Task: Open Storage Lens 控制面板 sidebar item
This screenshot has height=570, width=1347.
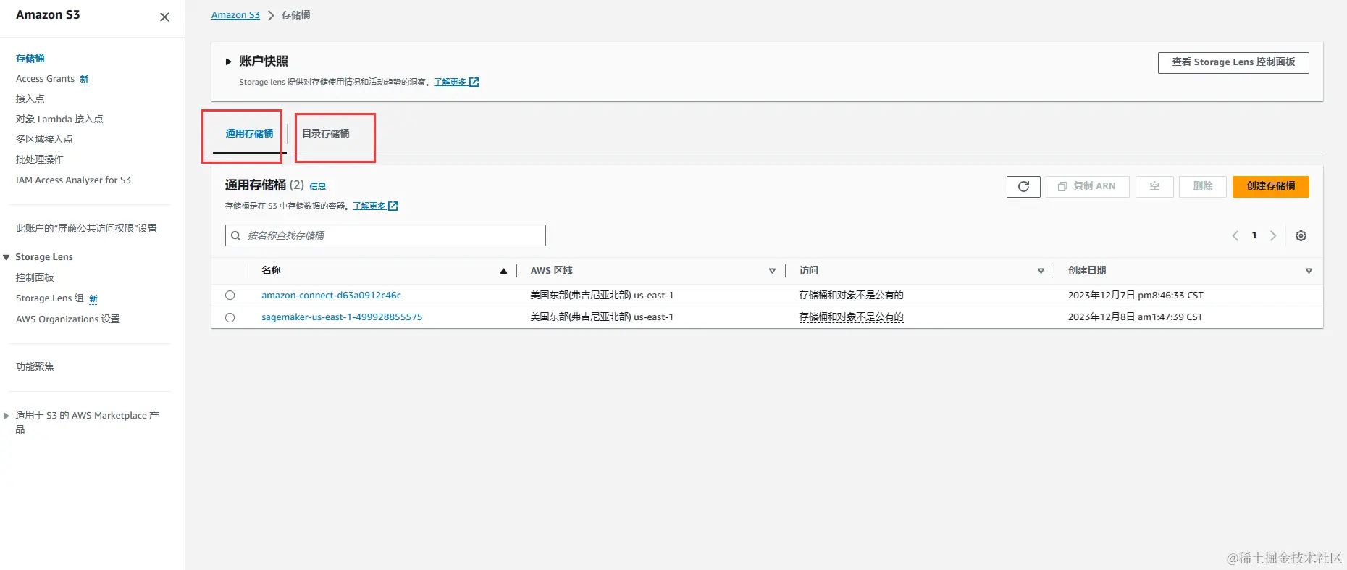Action: [x=35, y=277]
